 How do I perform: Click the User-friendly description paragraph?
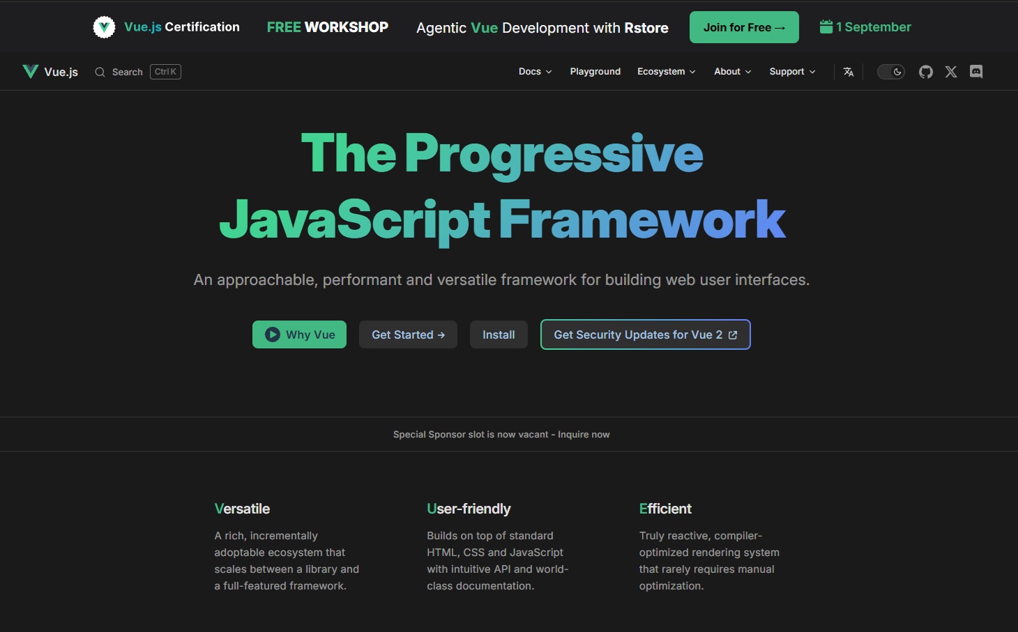[498, 561]
